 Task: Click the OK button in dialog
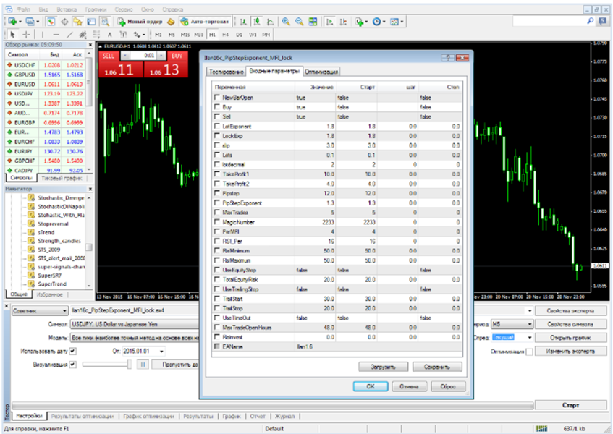tap(370, 386)
